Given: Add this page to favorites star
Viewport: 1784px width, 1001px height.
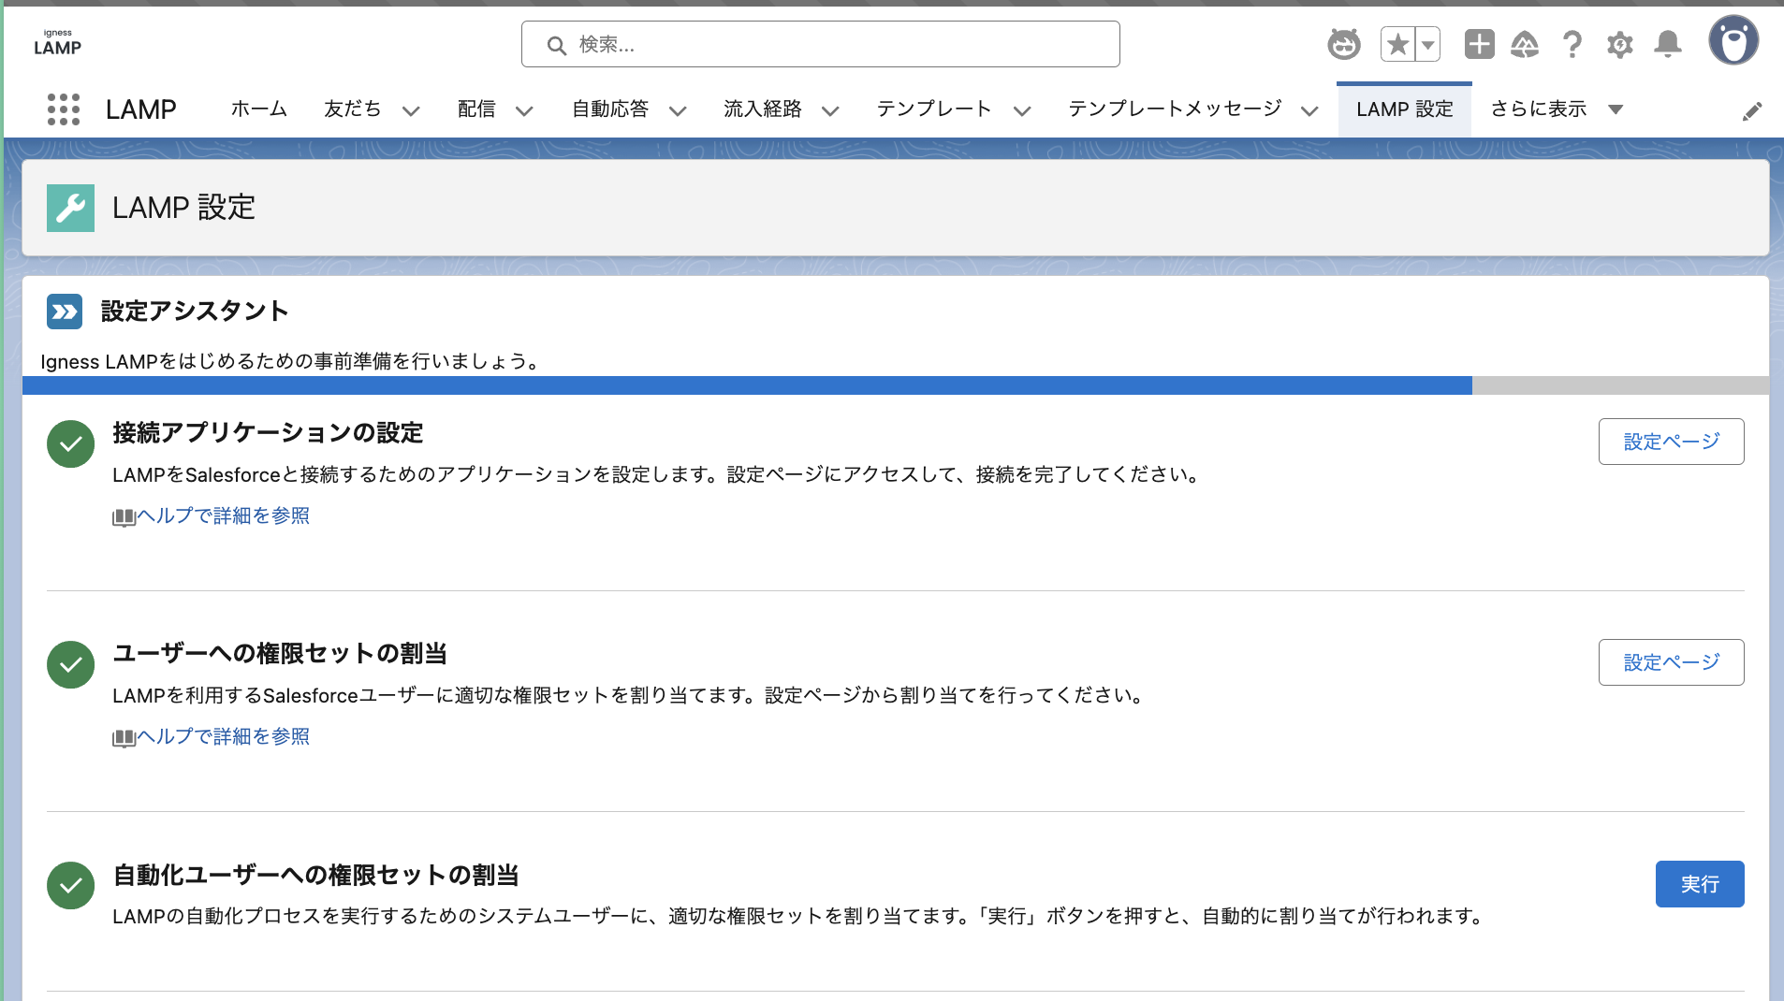Looking at the screenshot, I should (x=1397, y=44).
